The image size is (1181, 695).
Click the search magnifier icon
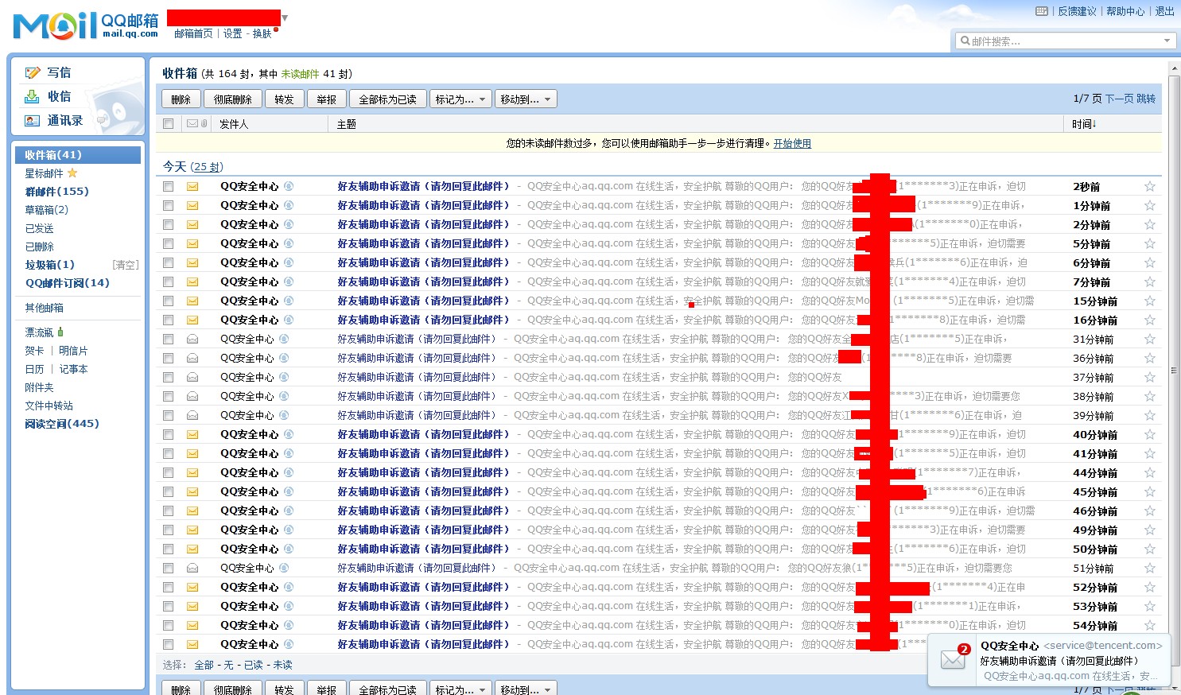[965, 41]
